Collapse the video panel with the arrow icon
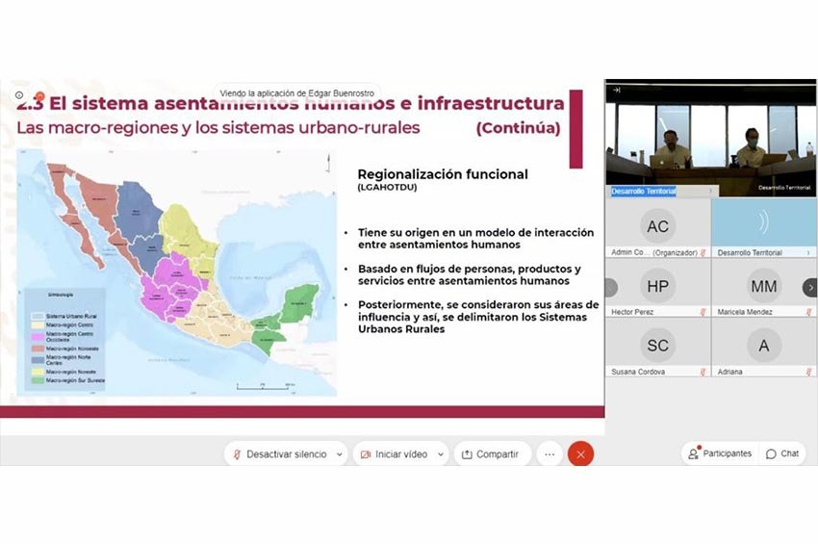This screenshot has height=544, width=818. pyautogui.click(x=616, y=90)
